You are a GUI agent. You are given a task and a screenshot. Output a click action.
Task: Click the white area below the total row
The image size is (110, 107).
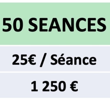(x=55, y=102)
